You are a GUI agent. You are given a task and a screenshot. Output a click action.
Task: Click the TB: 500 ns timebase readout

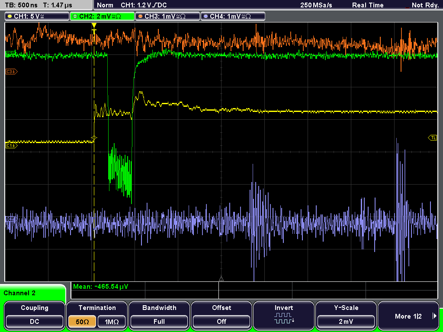click(21, 5)
